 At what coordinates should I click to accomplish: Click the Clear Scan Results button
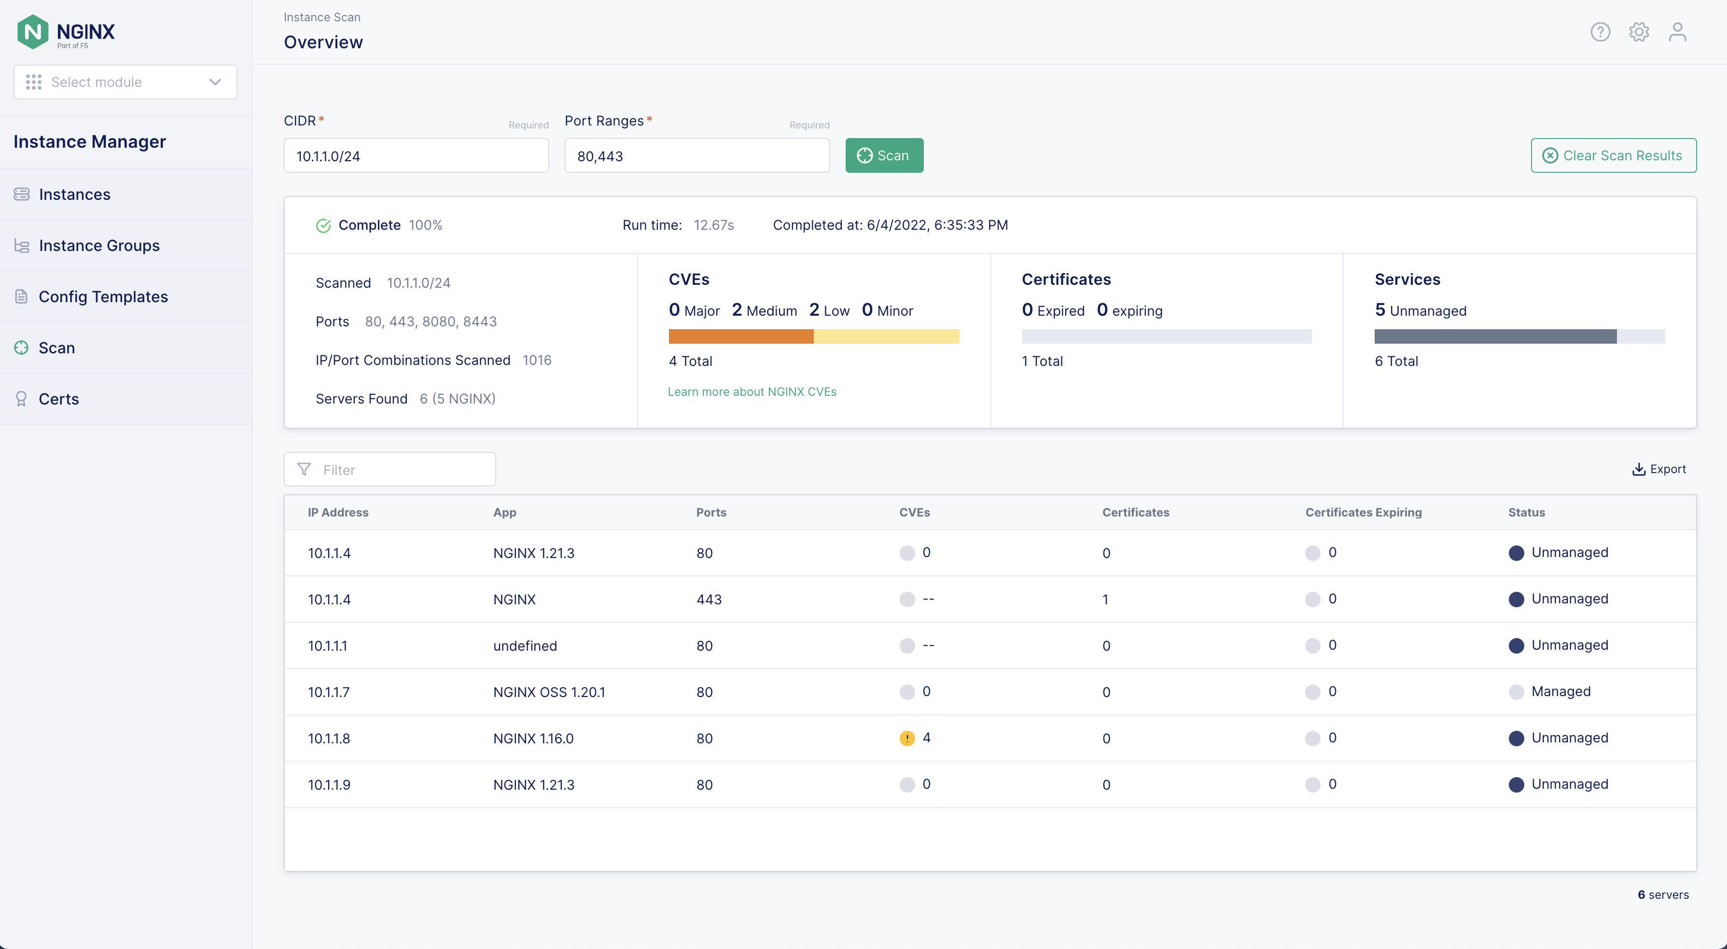click(x=1613, y=155)
